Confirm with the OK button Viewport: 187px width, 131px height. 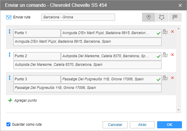170,125
